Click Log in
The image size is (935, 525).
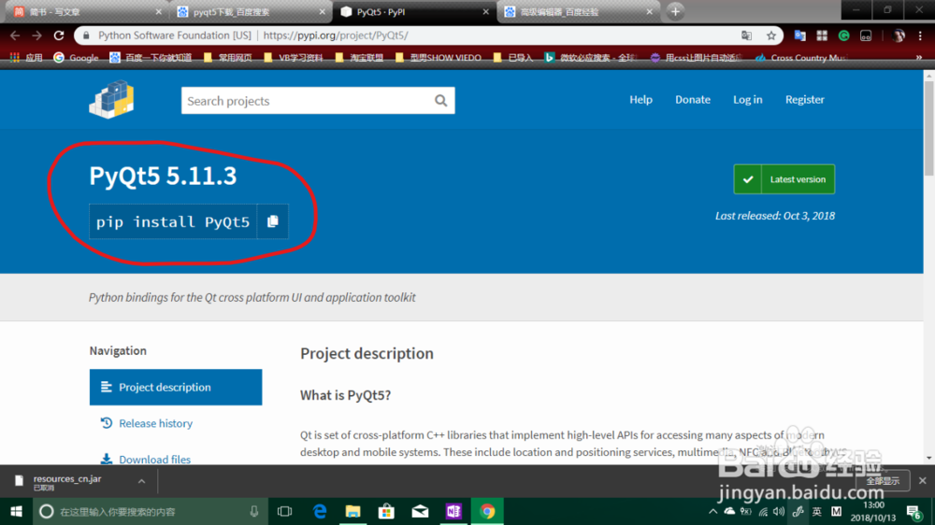747,100
